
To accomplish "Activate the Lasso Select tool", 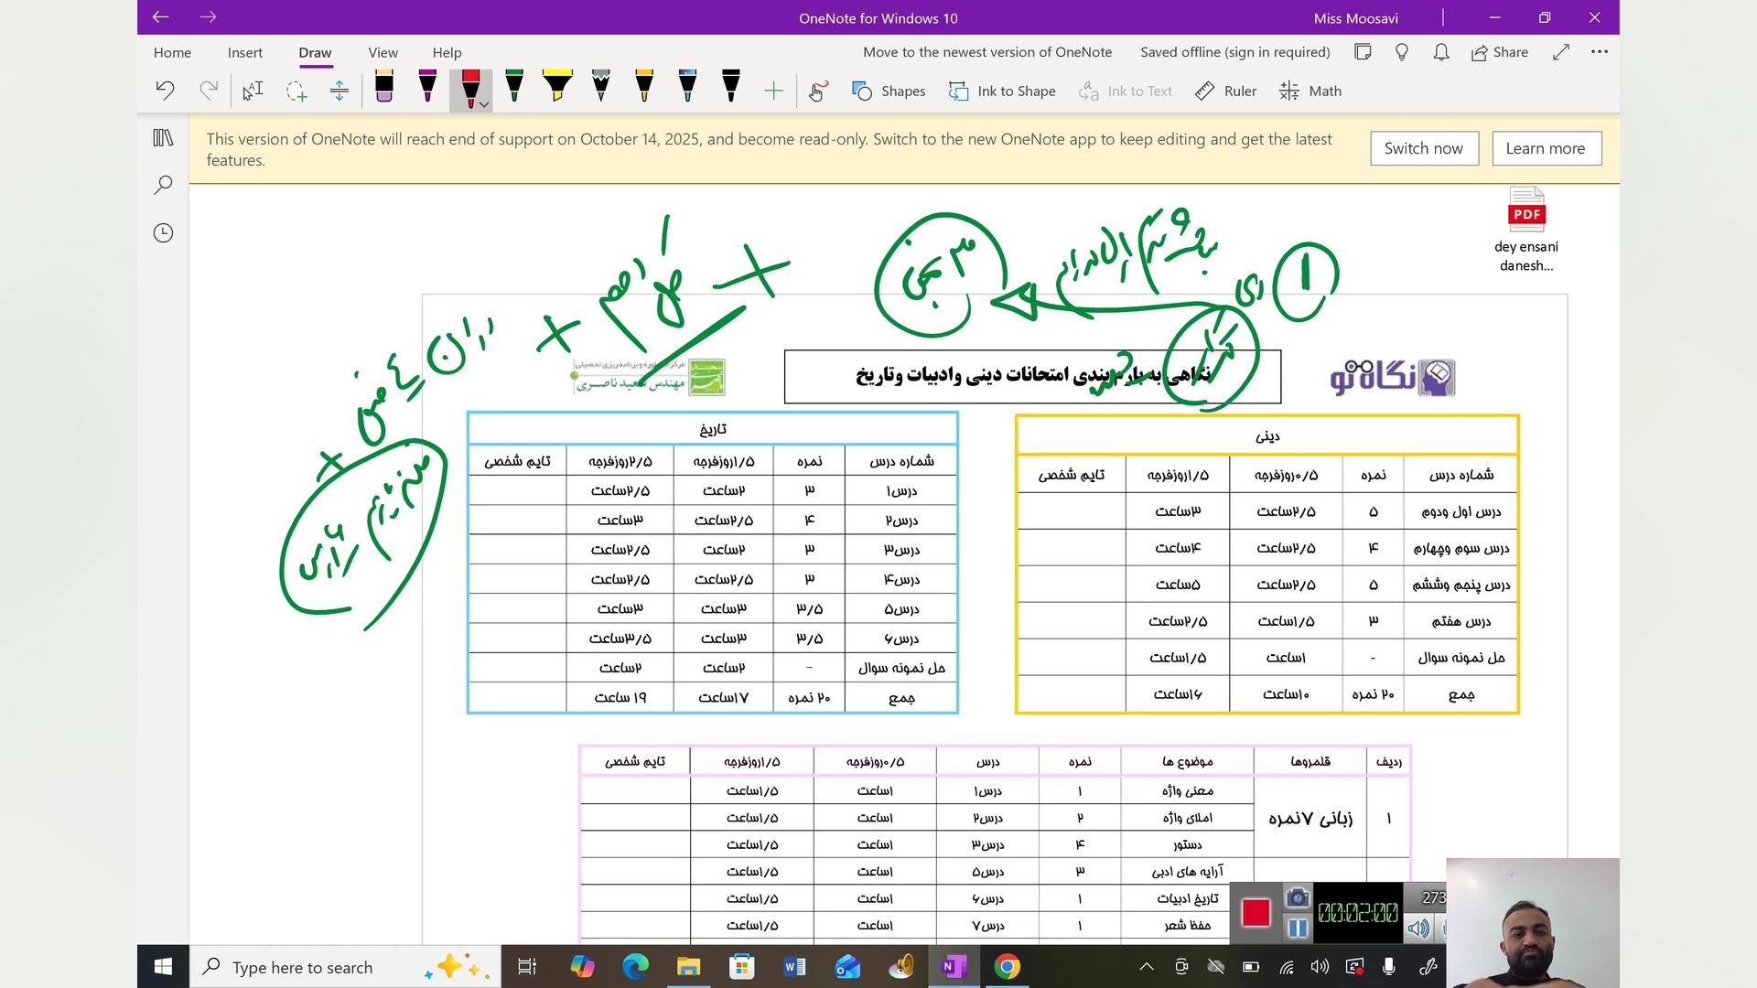I will coord(296,91).
